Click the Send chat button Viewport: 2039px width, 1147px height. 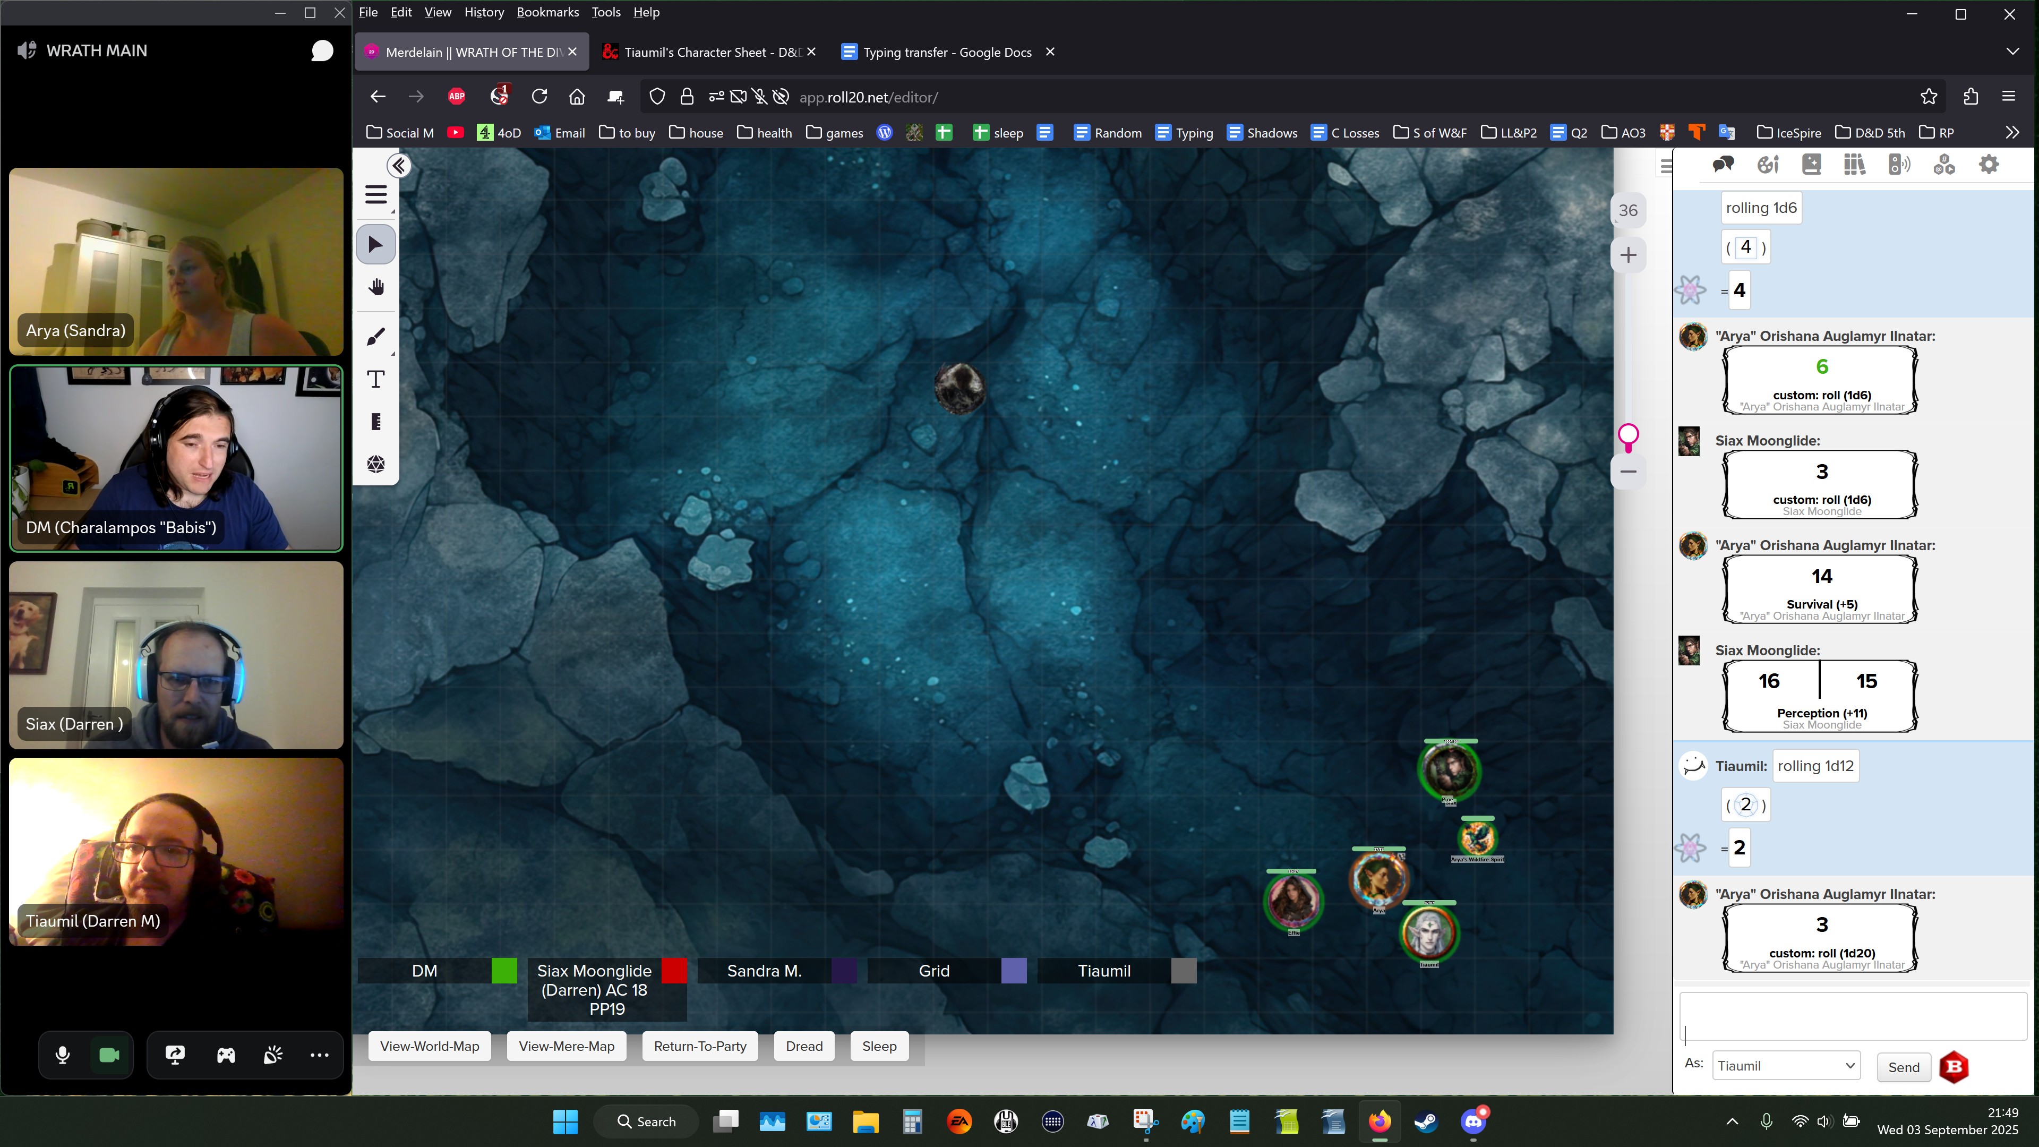tap(1903, 1067)
